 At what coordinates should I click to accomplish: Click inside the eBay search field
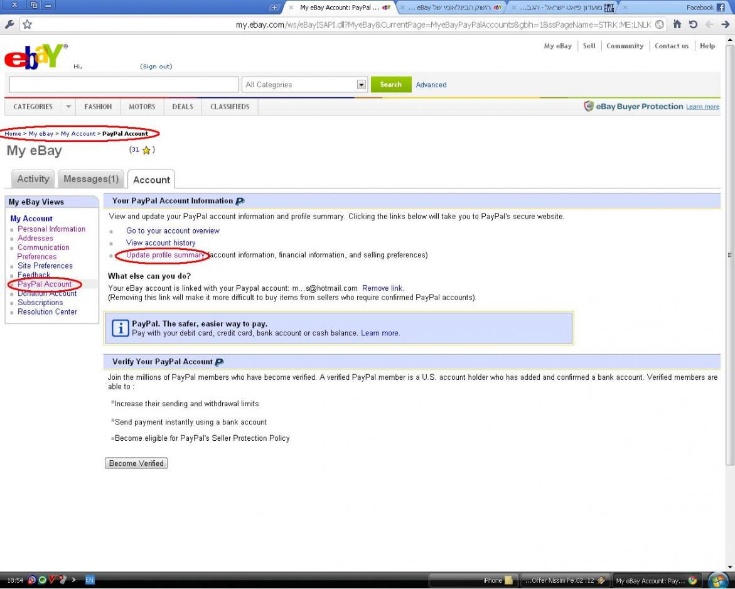click(x=124, y=85)
